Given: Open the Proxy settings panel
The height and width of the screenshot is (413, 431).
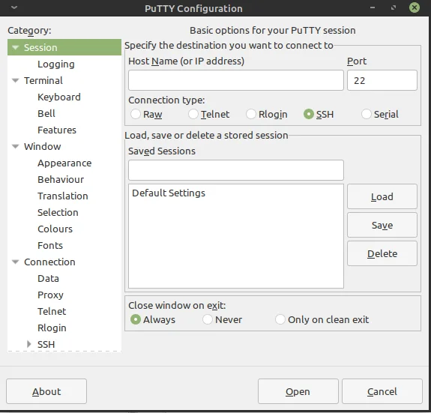Looking at the screenshot, I should pos(50,295).
